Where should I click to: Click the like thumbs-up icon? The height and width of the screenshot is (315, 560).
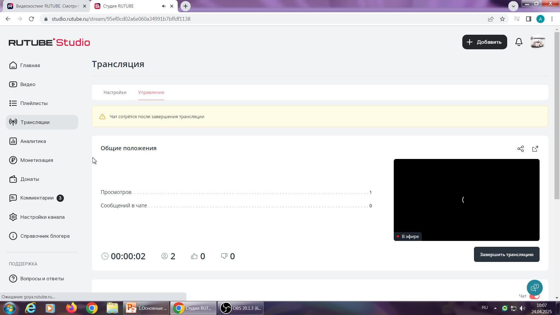(x=194, y=256)
